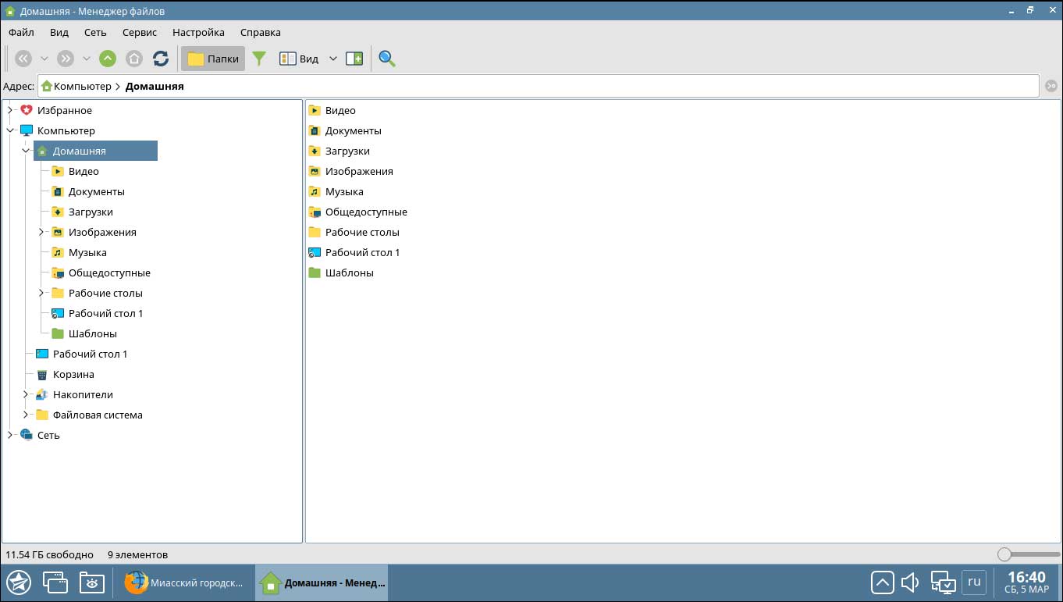Open volume speaker tray icon
The height and width of the screenshot is (602, 1063).
tap(910, 582)
